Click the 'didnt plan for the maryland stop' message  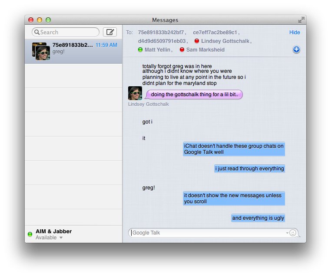pyautogui.click(x=179, y=83)
